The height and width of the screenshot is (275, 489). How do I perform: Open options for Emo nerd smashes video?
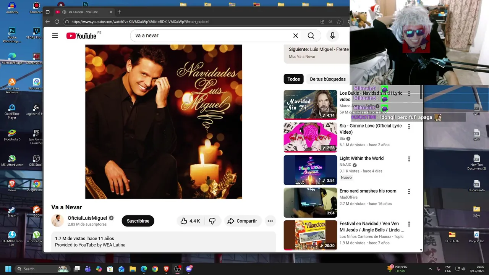tap(409, 191)
